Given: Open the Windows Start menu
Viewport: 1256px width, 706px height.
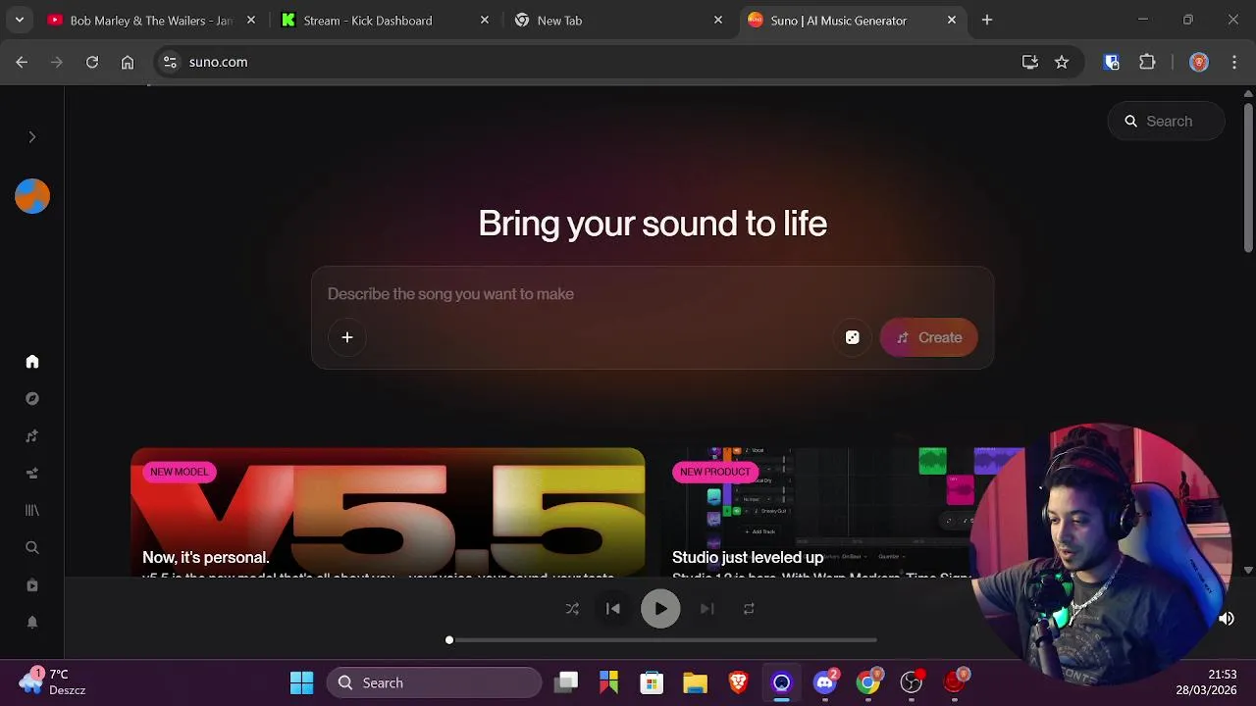Looking at the screenshot, I should 301,682.
